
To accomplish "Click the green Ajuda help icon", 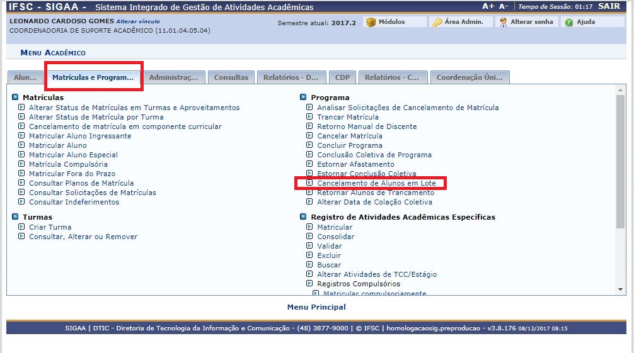I will (569, 22).
